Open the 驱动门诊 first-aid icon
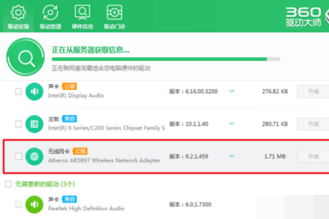The image size is (329, 219). 115,12
